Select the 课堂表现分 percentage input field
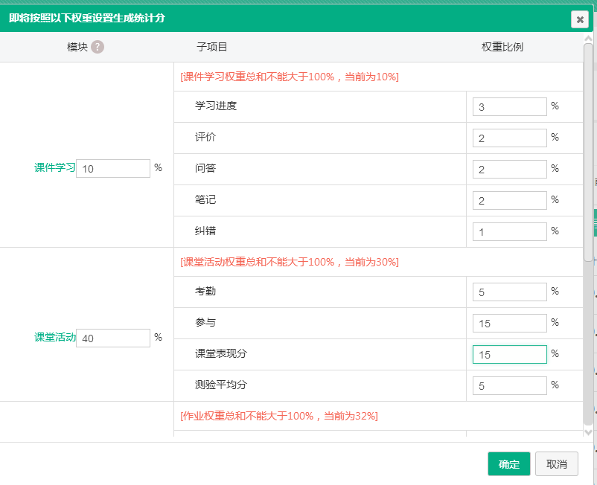The image size is (597, 485). (509, 354)
